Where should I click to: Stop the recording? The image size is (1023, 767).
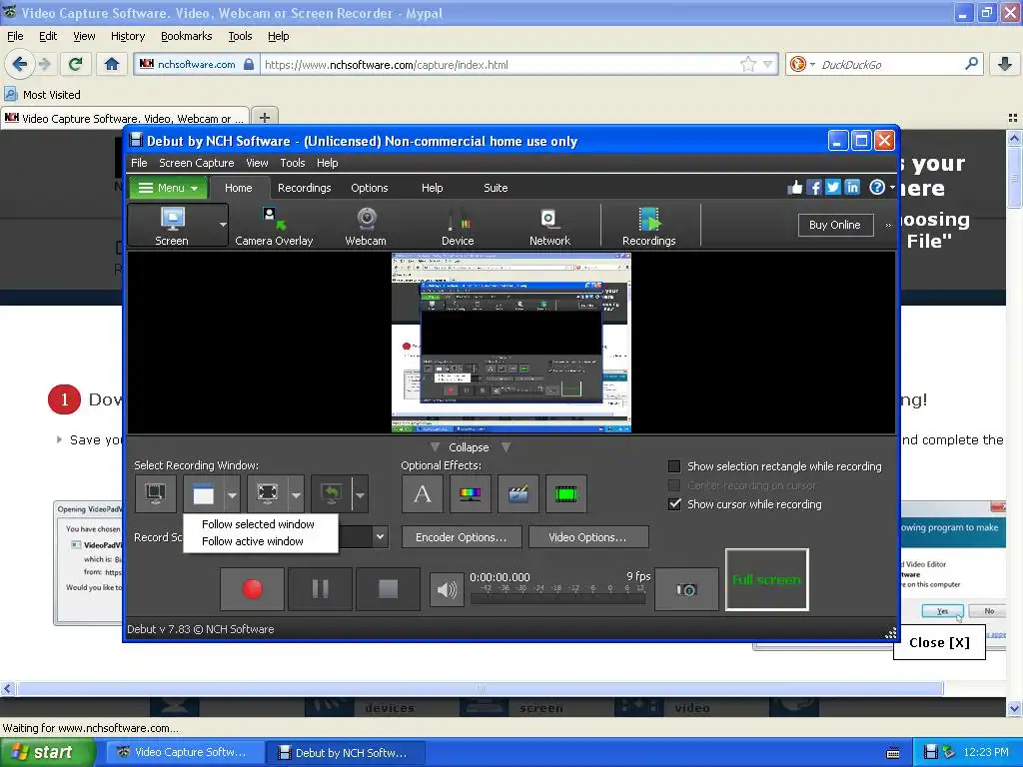[x=389, y=589]
